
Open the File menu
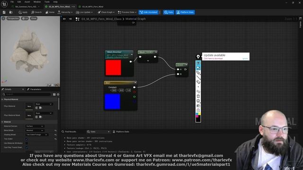12,2
